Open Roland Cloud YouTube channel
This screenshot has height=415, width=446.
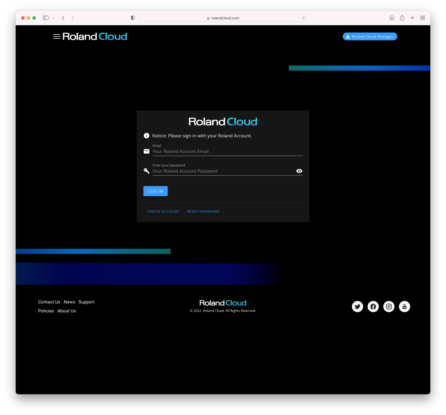[405, 307]
